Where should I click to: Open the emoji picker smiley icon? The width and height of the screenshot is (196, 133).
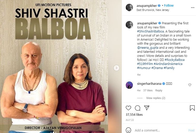click(x=128, y=130)
